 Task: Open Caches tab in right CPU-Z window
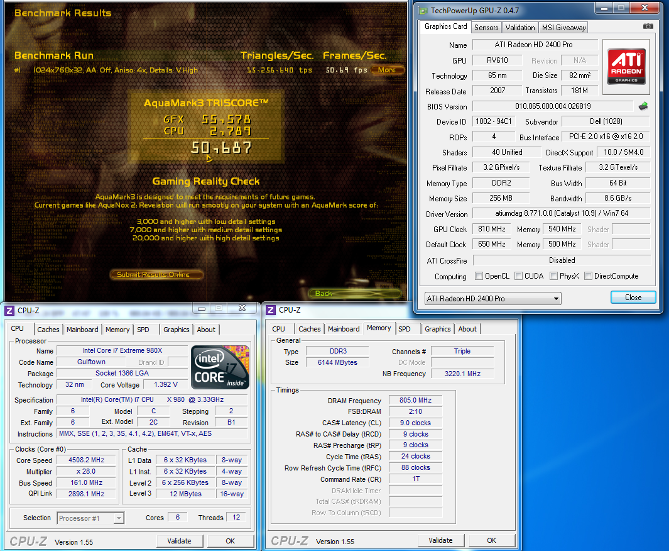pyautogui.click(x=309, y=329)
